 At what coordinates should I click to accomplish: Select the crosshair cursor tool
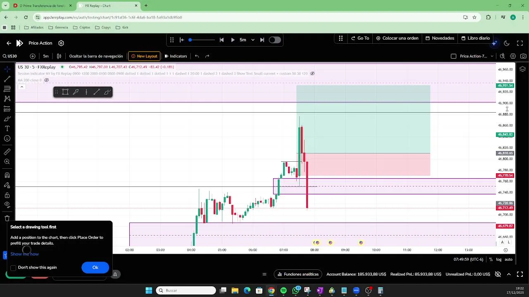(7, 69)
